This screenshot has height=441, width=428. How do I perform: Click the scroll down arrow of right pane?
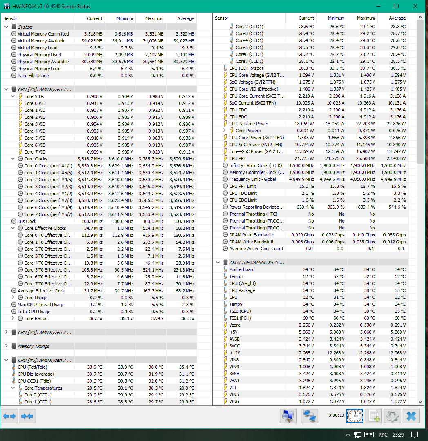pyautogui.click(x=420, y=402)
